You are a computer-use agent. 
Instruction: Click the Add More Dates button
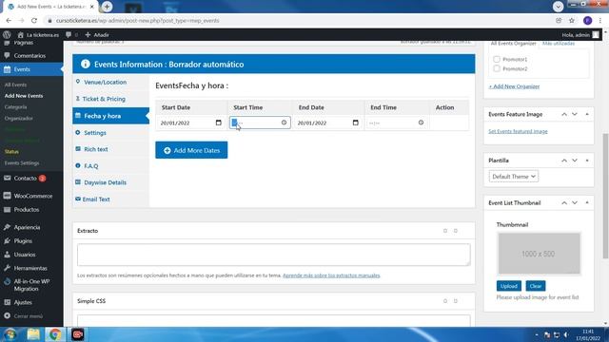click(191, 150)
